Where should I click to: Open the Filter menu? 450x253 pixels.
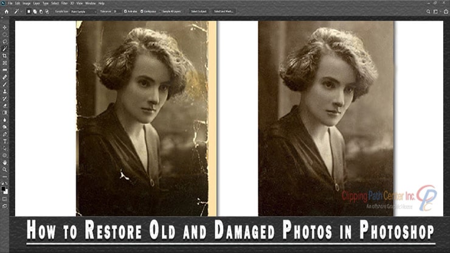[64, 3]
